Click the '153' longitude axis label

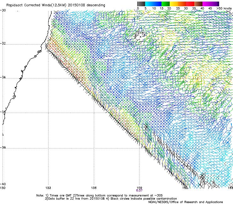[x=48, y=188]
